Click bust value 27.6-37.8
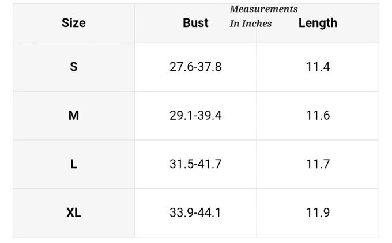The image size is (392, 243). pyautogui.click(x=195, y=67)
